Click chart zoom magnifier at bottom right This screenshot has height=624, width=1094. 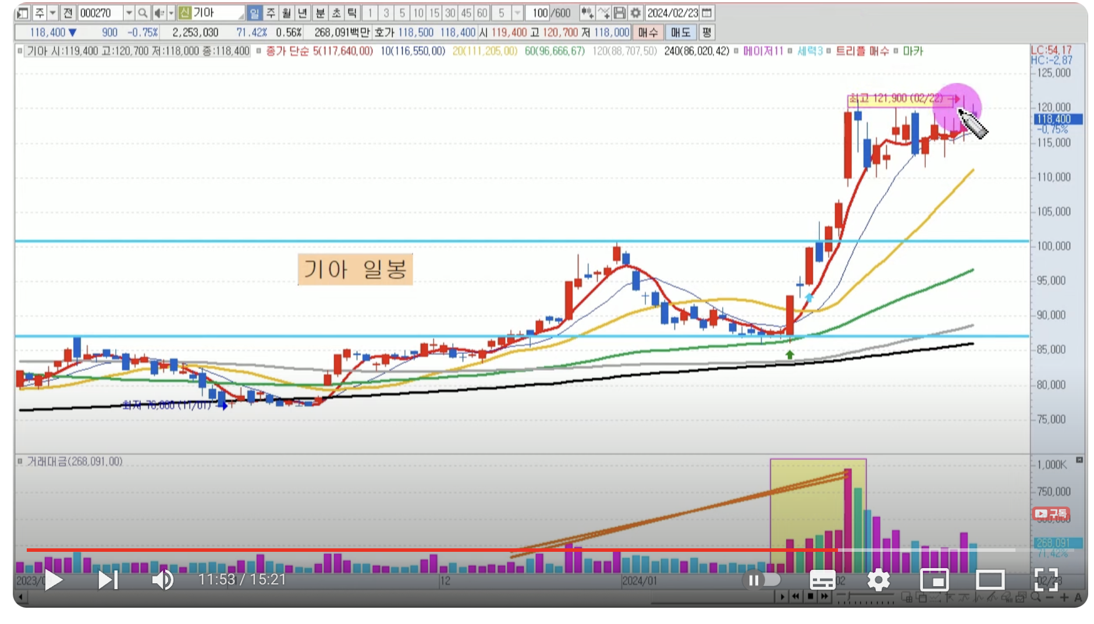click(x=1036, y=597)
